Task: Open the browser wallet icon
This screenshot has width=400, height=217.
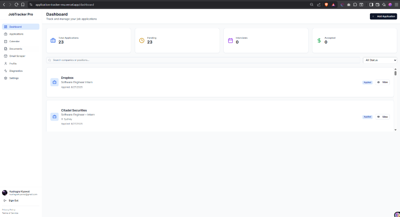Action: 378,5
